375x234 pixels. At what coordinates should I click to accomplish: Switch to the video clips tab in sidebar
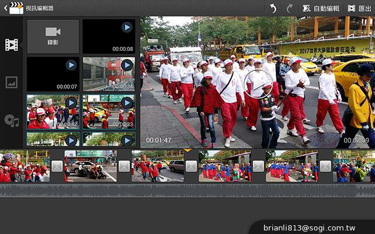(x=11, y=45)
